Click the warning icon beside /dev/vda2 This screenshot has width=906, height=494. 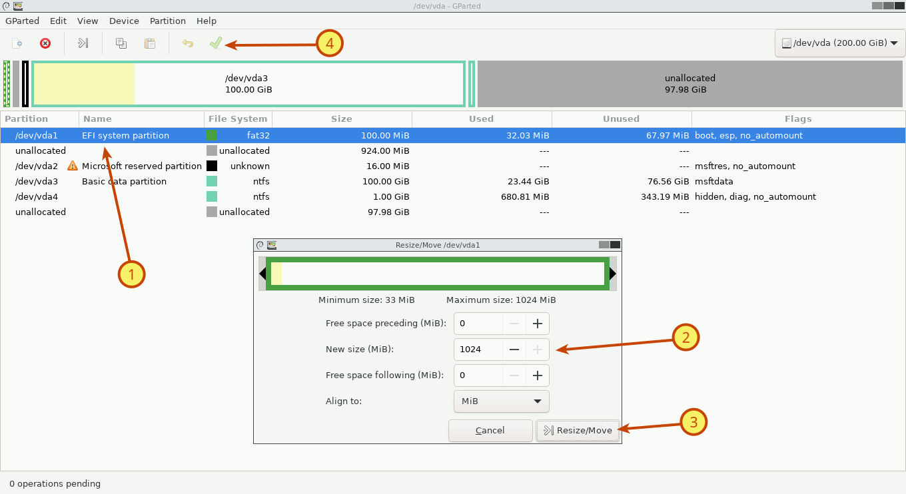[73, 166]
